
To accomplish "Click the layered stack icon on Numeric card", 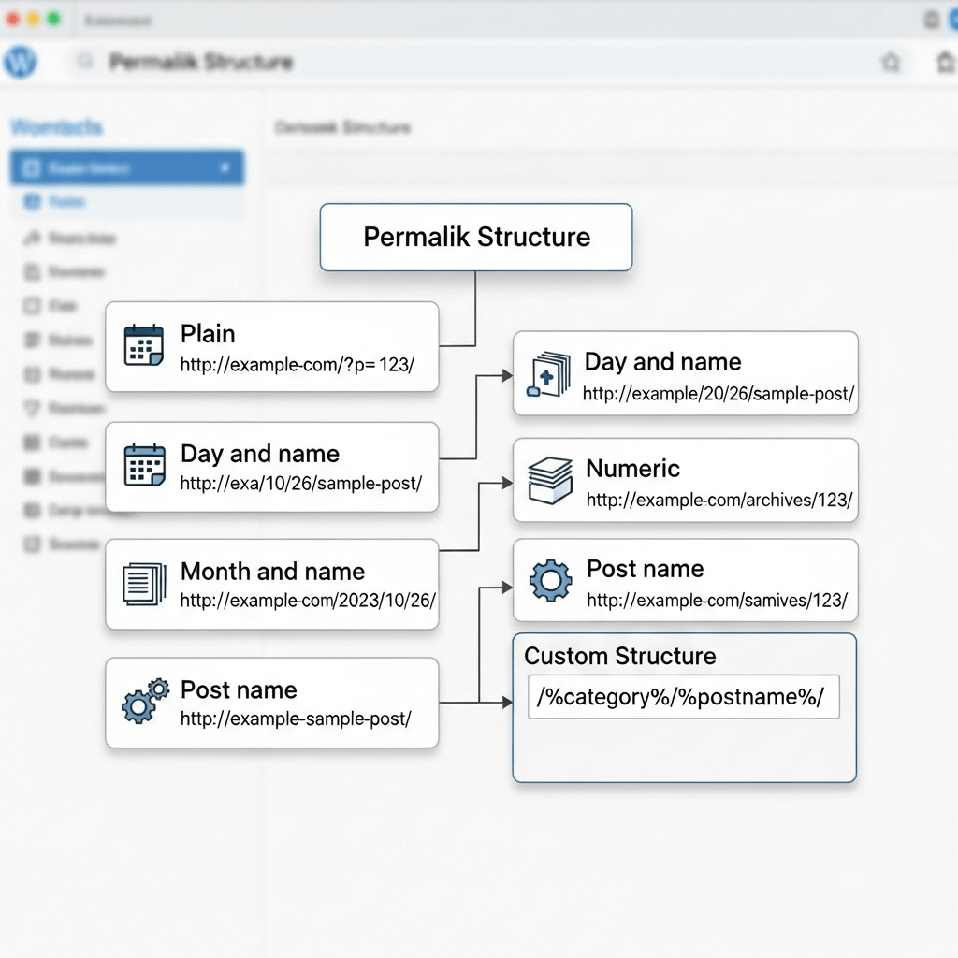I will (x=550, y=481).
